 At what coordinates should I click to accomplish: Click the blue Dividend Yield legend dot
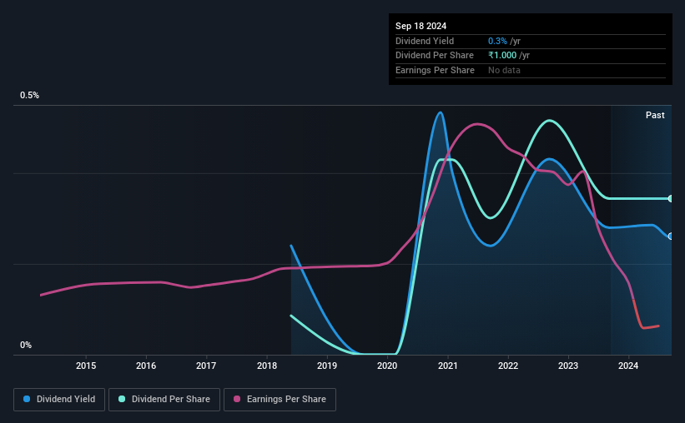[27, 399]
